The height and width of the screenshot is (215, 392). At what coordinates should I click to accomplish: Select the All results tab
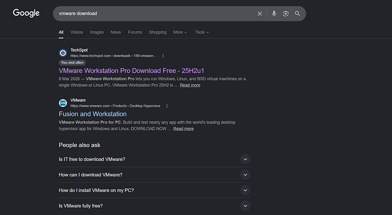point(61,32)
